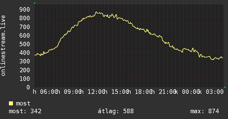
Task: Click the 'átlag: 588' average value text
Action: pyautogui.click(x=116, y=111)
